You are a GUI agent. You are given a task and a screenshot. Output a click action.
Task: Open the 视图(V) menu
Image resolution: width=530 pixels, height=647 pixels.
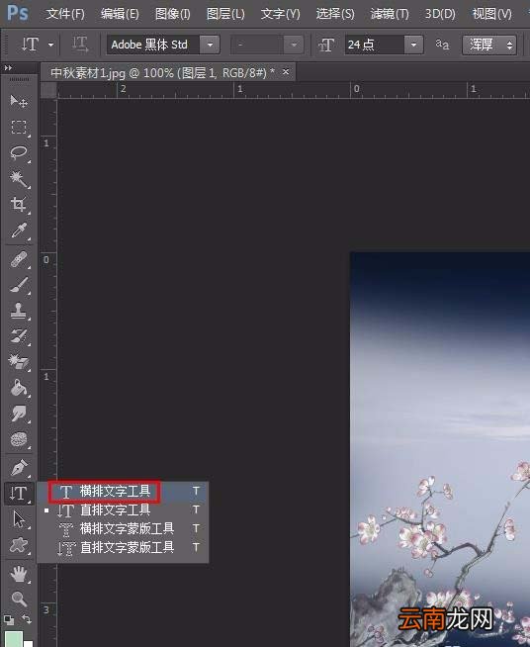point(491,14)
